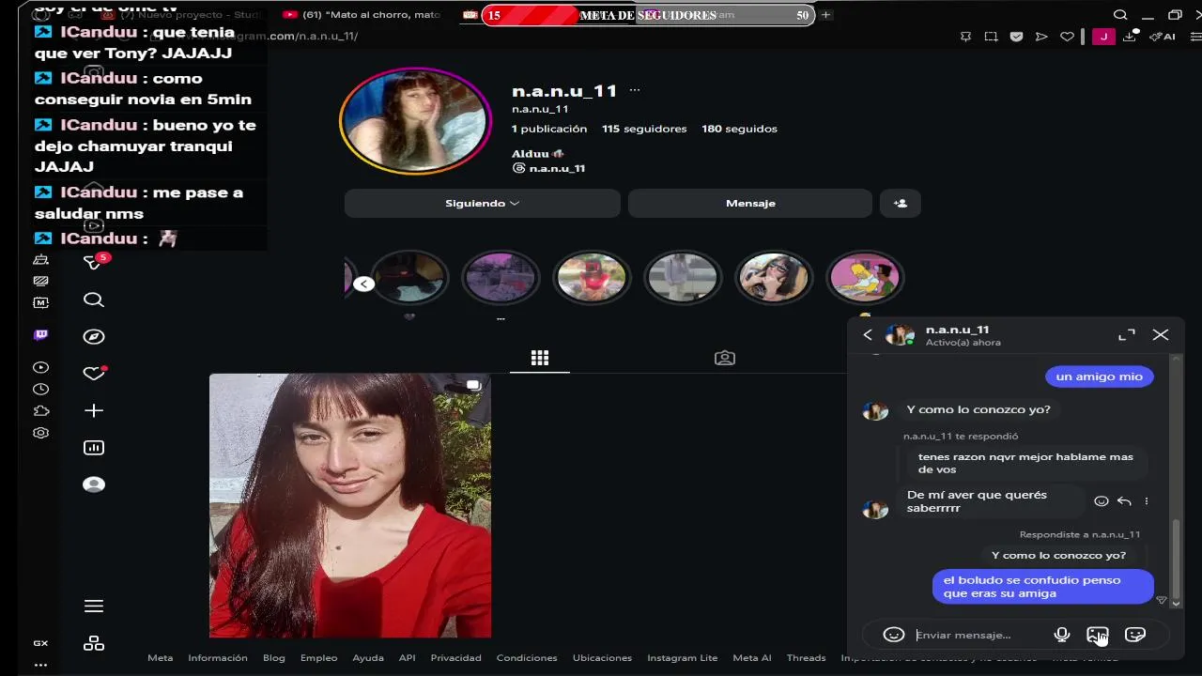Open profile options three dots beside username
This screenshot has height=676, width=1202.
point(635,90)
